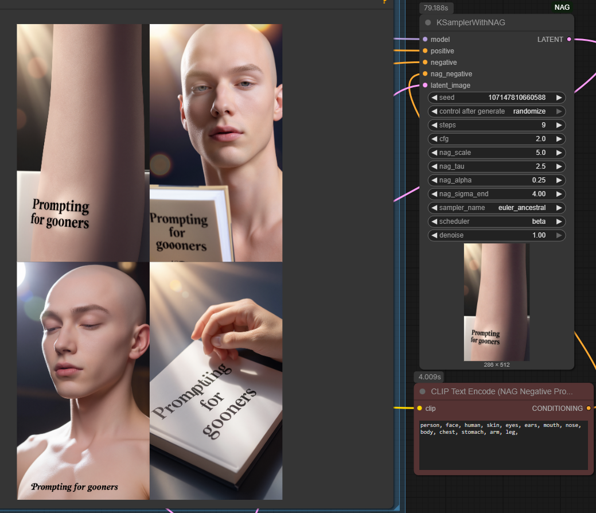
Task: Click left arrow of denoise field
Action: coord(434,235)
